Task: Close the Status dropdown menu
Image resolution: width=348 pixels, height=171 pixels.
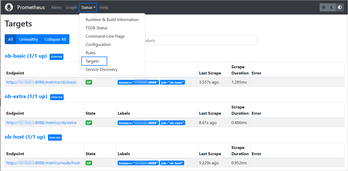Action: (x=88, y=8)
